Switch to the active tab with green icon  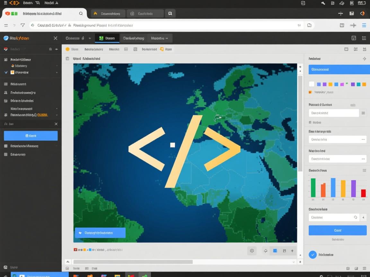point(107,38)
